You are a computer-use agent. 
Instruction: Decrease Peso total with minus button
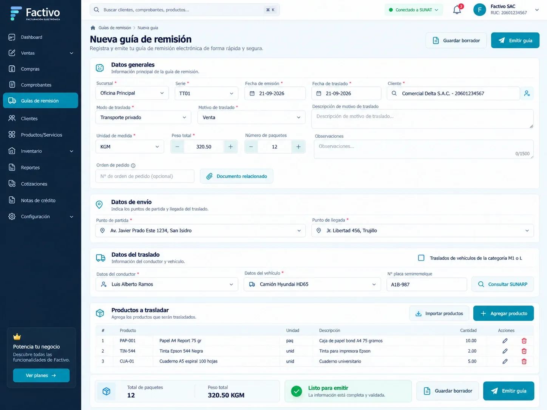[177, 146]
